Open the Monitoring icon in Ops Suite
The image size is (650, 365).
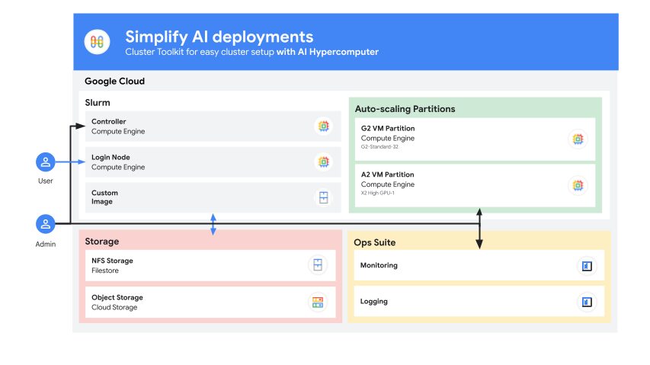tap(587, 266)
